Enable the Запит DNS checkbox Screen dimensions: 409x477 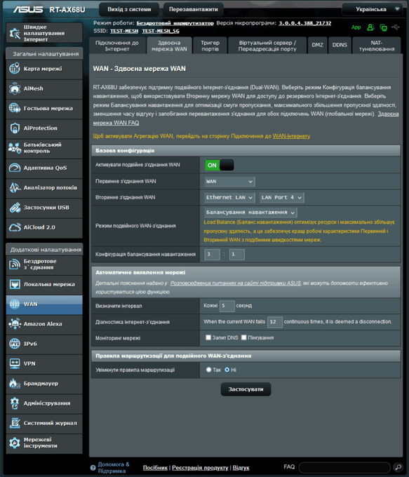click(208, 337)
